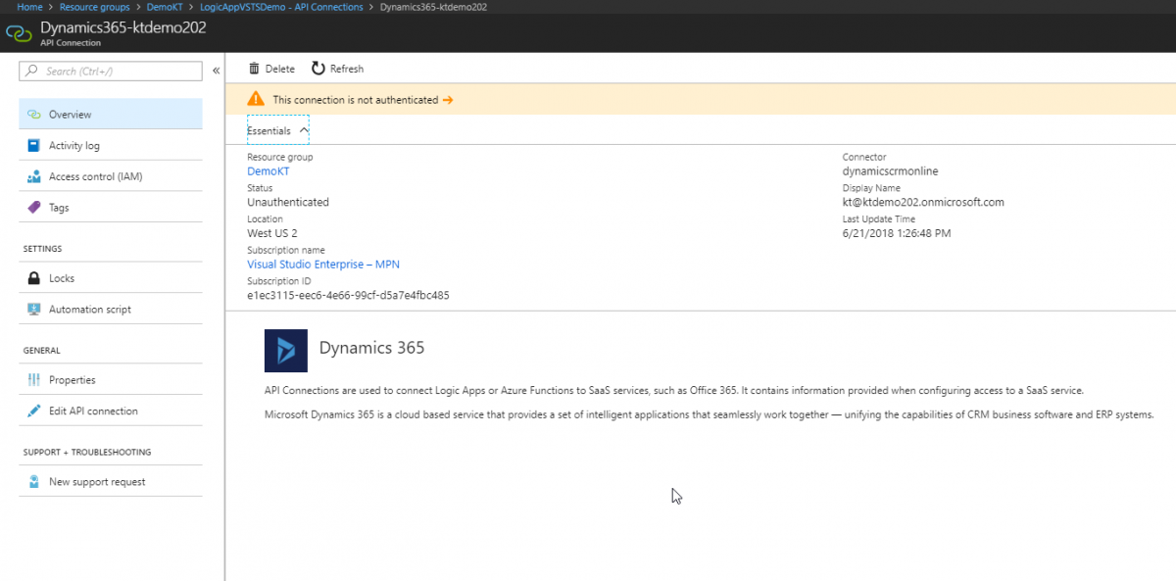Image resolution: width=1176 pixels, height=581 pixels.
Task: Click the Dynamics 365 logo tile
Action: point(286,351)
